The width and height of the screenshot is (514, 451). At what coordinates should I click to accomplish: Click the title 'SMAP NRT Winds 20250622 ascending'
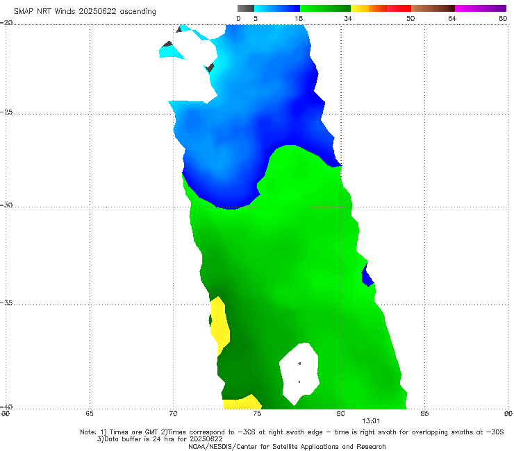tap(85, 12)
